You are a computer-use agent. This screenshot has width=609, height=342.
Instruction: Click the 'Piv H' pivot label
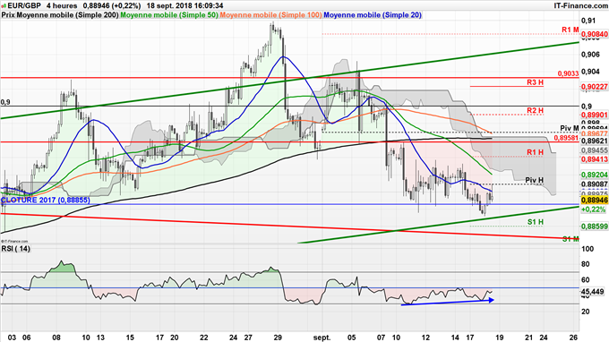534,180
